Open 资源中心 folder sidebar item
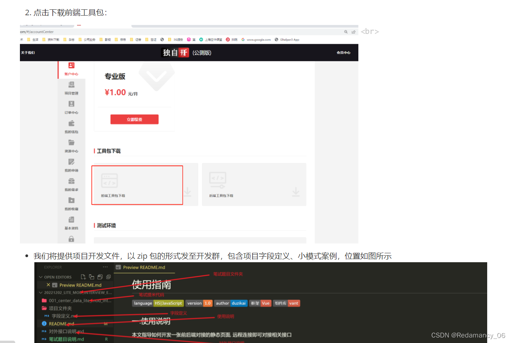The width and height of the screenshot is (511, 343). [x=71, y=146]
